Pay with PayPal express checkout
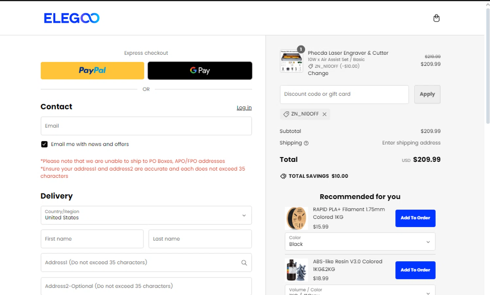The width and height of the screenshot is (490, 295). point(92,70)
